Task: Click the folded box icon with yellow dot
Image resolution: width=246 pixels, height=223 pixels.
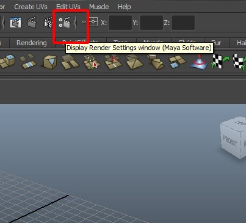Action: 155,62
